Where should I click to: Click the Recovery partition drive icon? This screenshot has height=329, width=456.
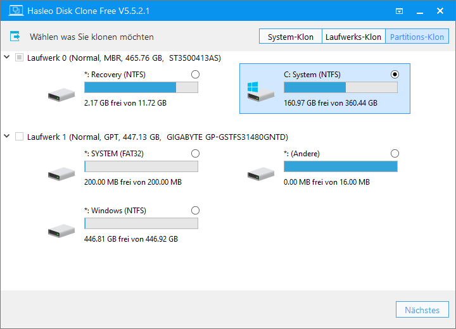tap(61, 95)
